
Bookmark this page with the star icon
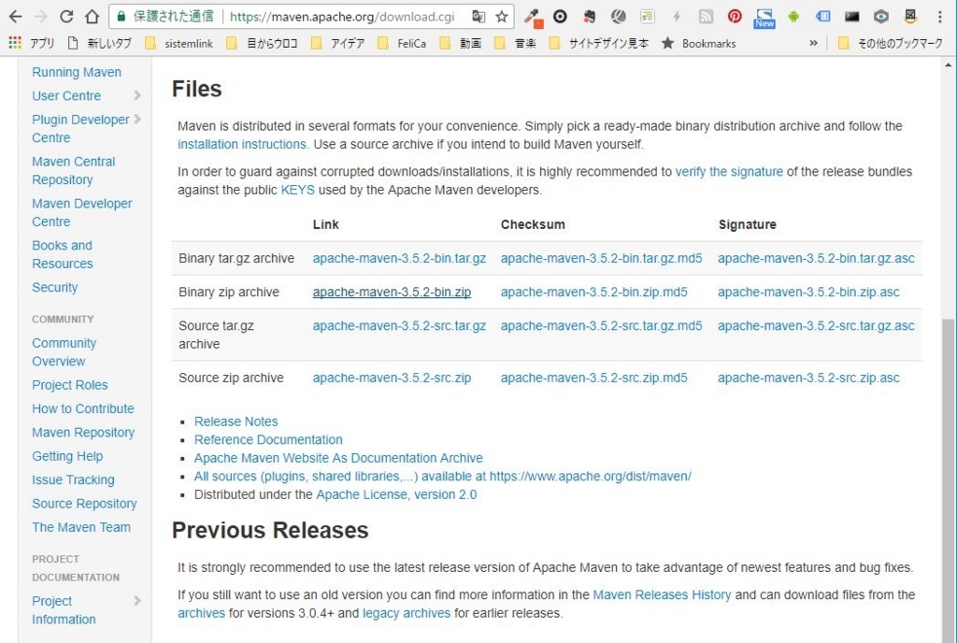[x=502, y=17]
